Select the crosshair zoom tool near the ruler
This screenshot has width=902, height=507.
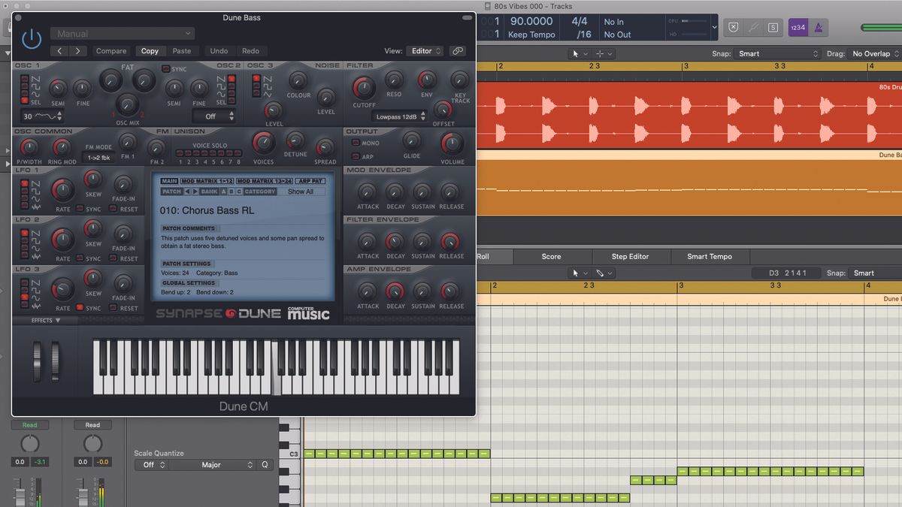600,53
